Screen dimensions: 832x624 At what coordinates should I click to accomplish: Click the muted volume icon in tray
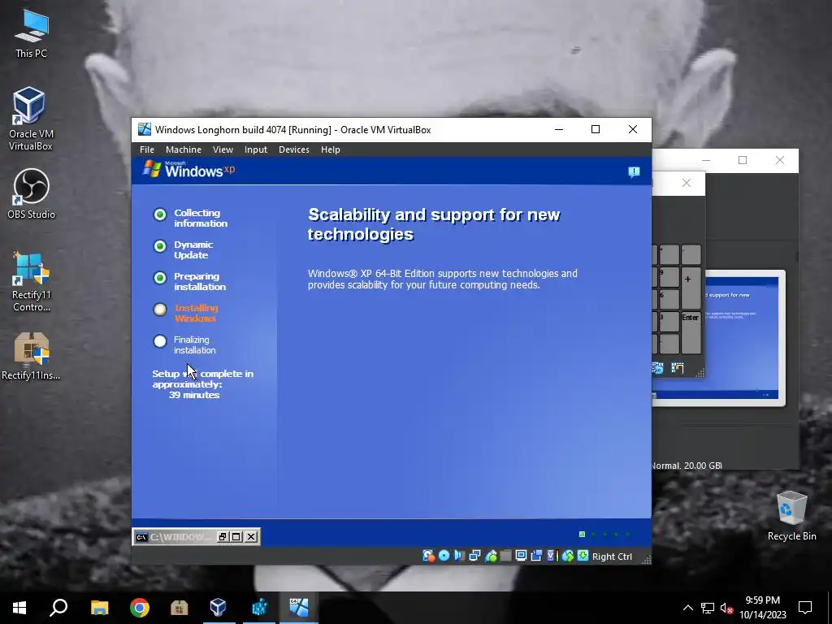pyautogui.click(x=726, y=608)
